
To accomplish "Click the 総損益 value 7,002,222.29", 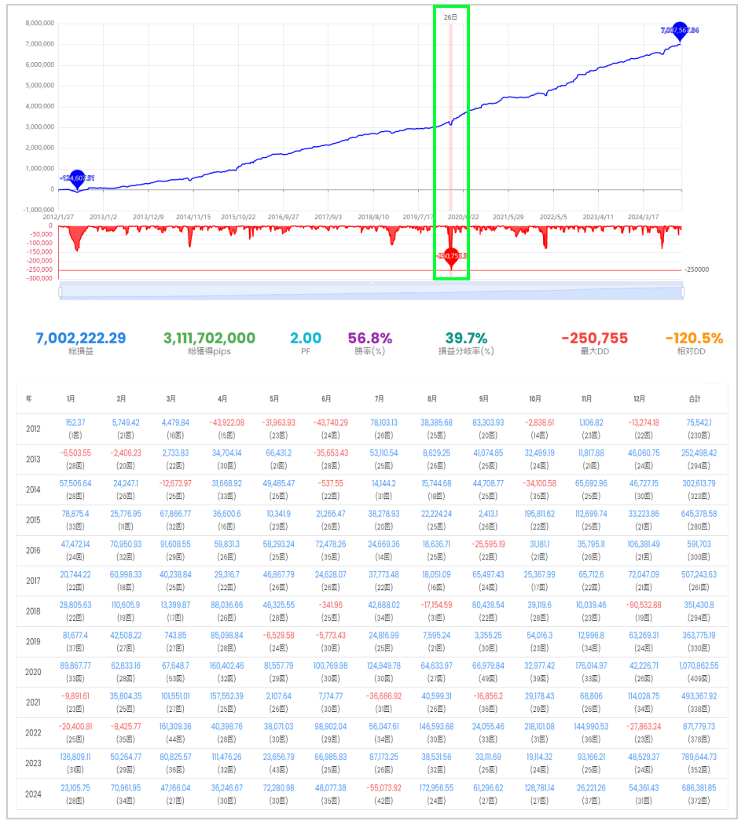I will click(x=79, y=338).
